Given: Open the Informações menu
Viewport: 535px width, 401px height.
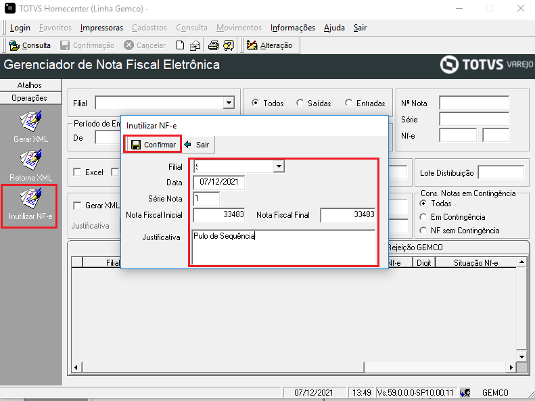Looking at the screenshot, I should [x=293, y=28].
